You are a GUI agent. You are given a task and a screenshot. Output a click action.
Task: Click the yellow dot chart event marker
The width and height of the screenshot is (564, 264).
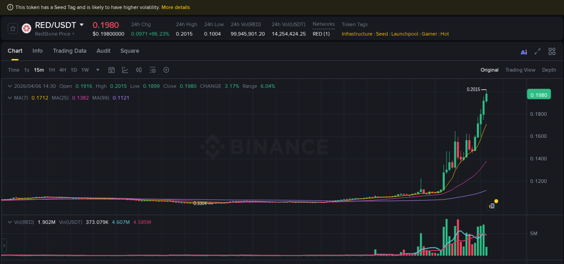pyautogui.click(x=496, y=201)
